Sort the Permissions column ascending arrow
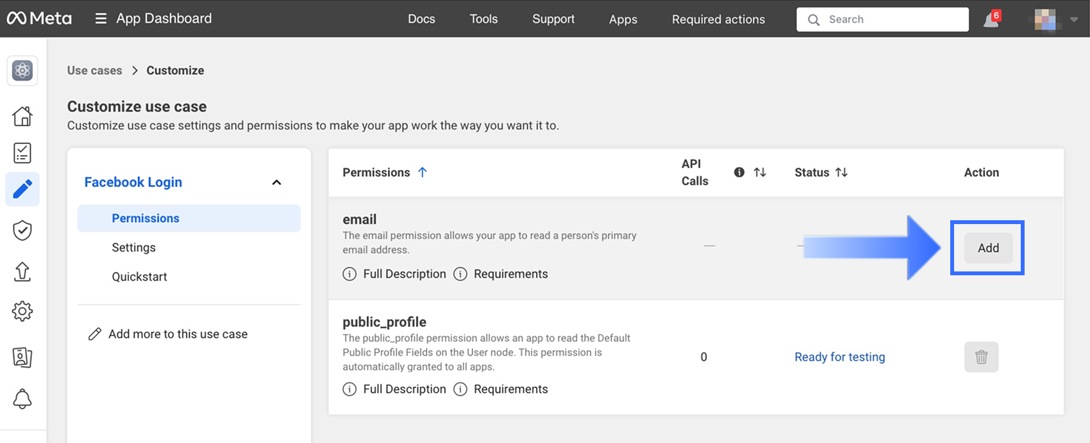The image size is (1090, 443). click(423, 172)
